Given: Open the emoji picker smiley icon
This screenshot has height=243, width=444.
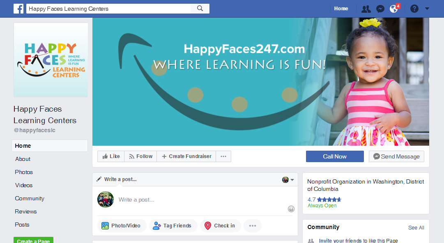Looking at the screenshot, I should [291, 209].
